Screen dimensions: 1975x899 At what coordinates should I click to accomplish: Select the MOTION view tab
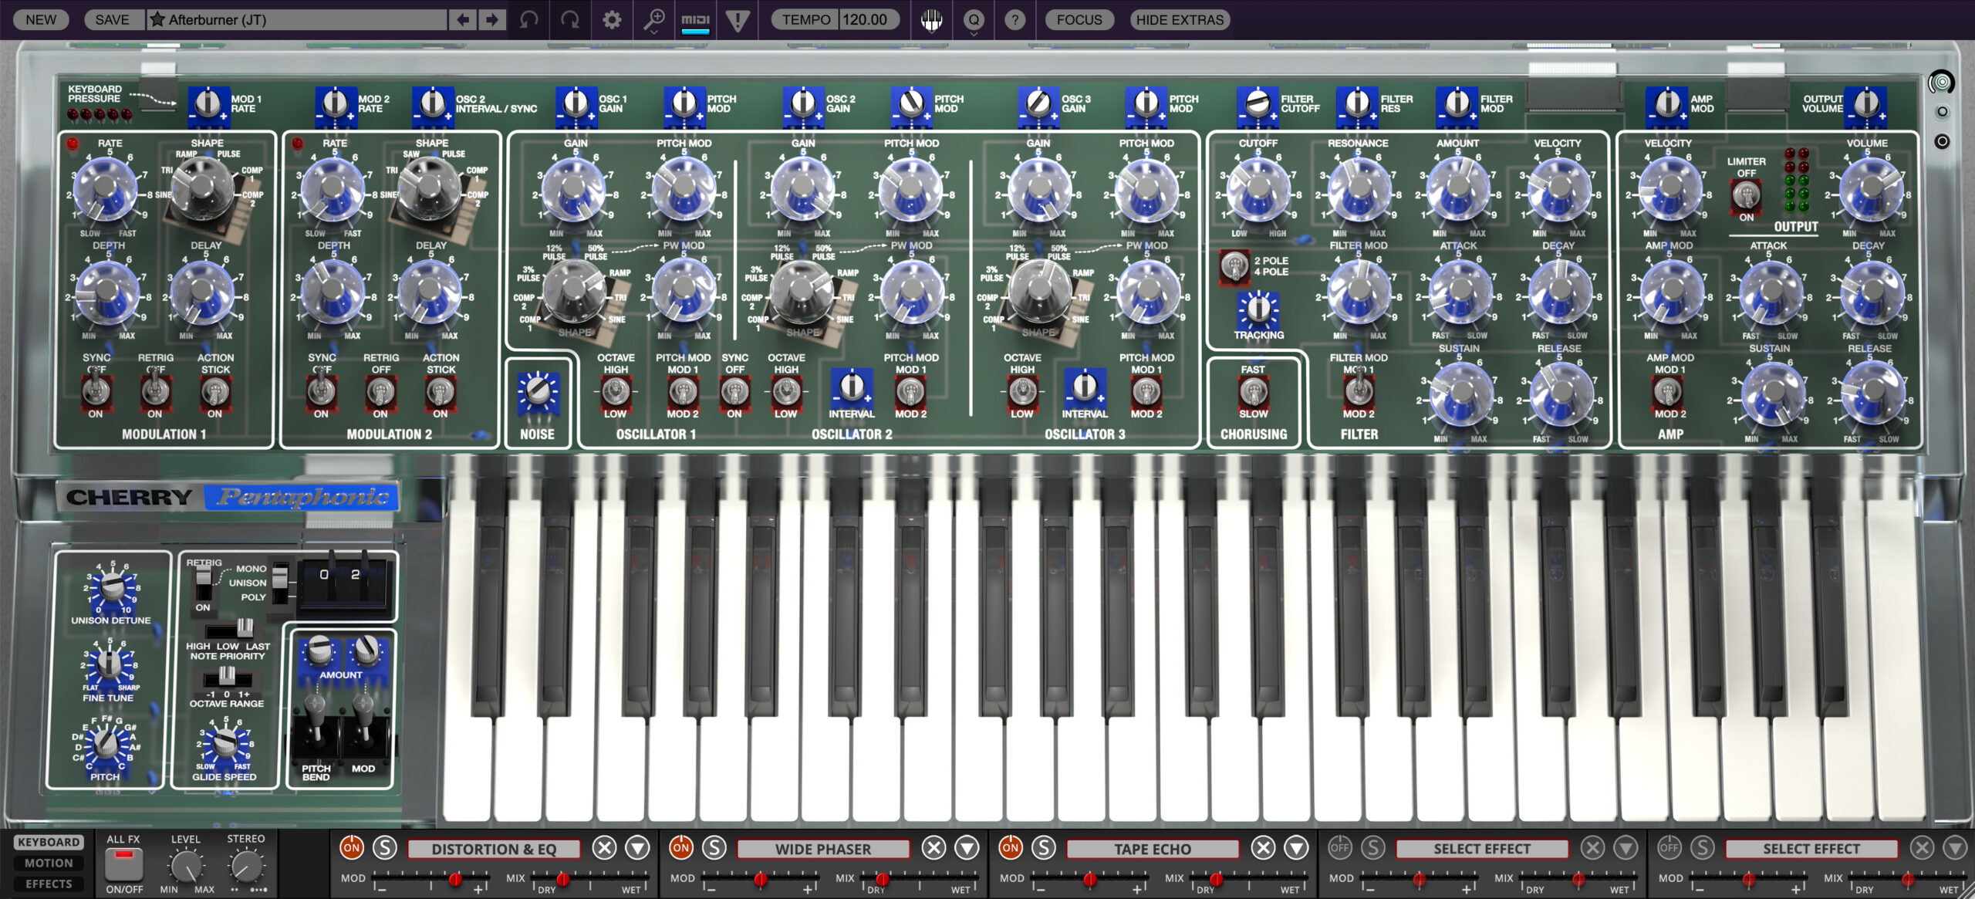tap(49, 863)
